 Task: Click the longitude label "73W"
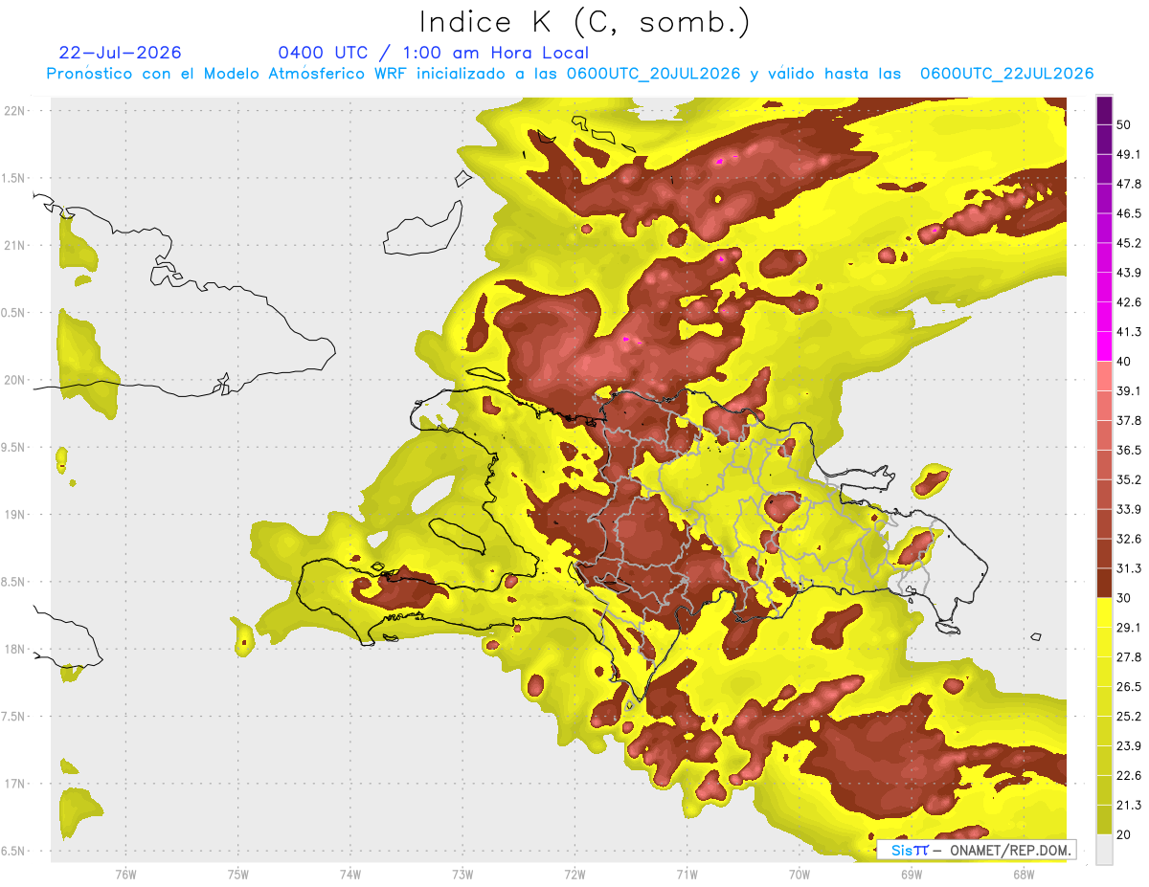462,875
